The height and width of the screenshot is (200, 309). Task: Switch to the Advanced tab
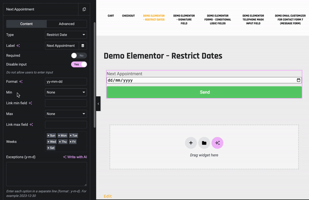[x=66, y=24]
